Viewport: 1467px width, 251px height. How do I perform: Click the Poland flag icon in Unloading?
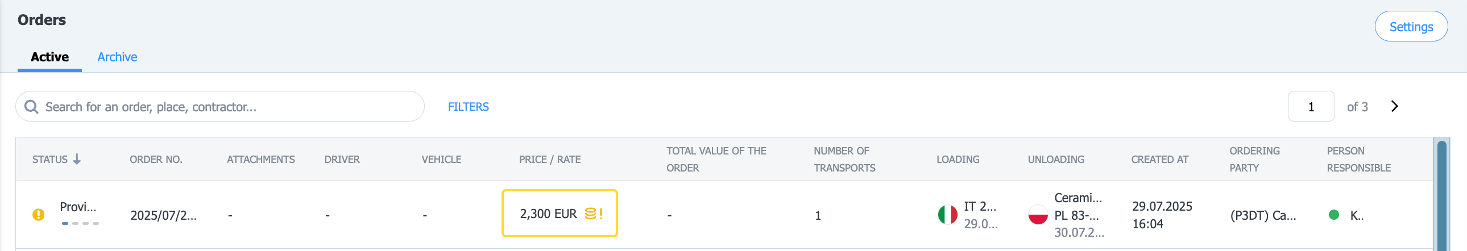click(1038, 215)
